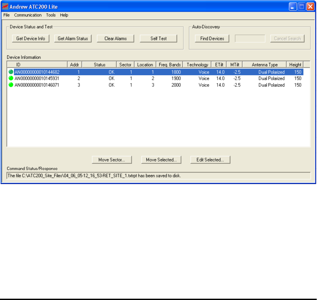Click the 1900 frequency band cell
The height and width of the screenshot is (300, 317).
(x=176, y=79)
